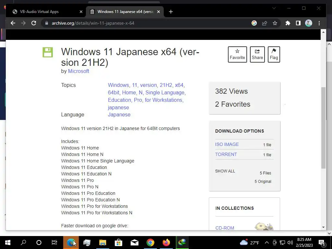Open the weather 27°F widget

point(249,243)
